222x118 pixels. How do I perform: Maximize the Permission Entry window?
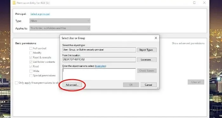[194, 3]
